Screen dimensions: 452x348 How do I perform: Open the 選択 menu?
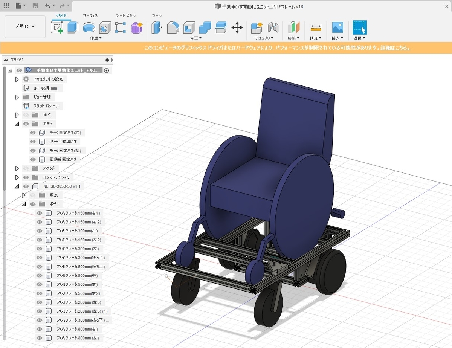(x=359, y=38)
